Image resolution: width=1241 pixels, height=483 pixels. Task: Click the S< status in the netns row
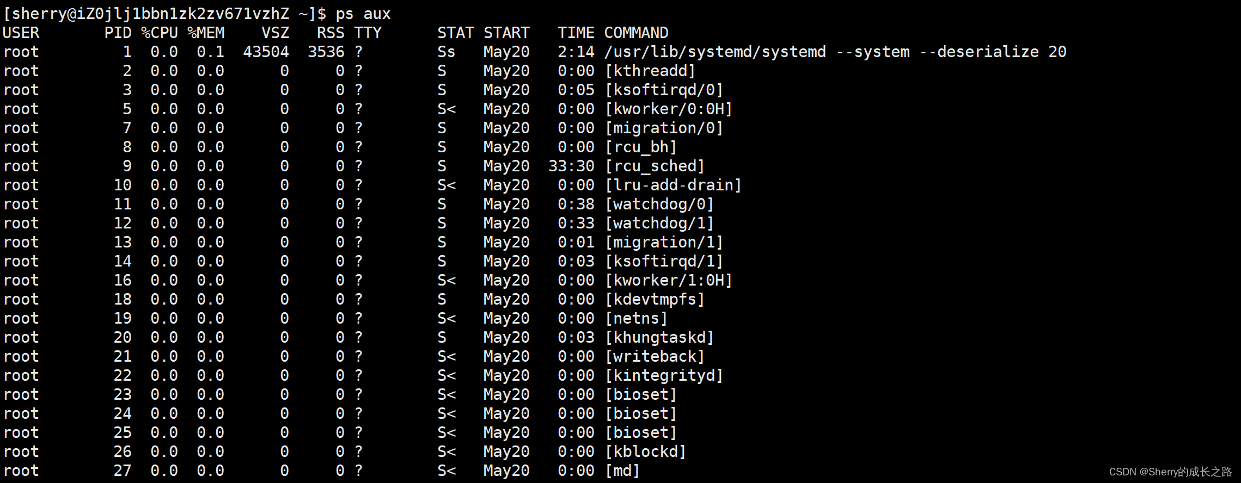coord(447,319)
